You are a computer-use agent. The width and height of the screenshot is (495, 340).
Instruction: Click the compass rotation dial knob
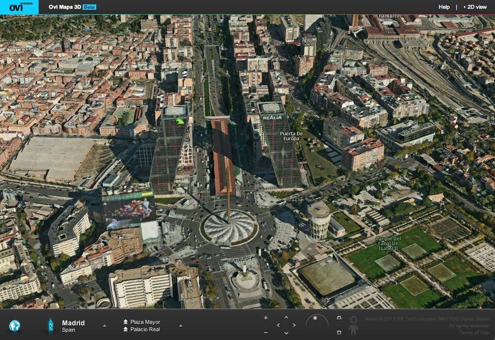pyautogui.click(x=315, y=319)
